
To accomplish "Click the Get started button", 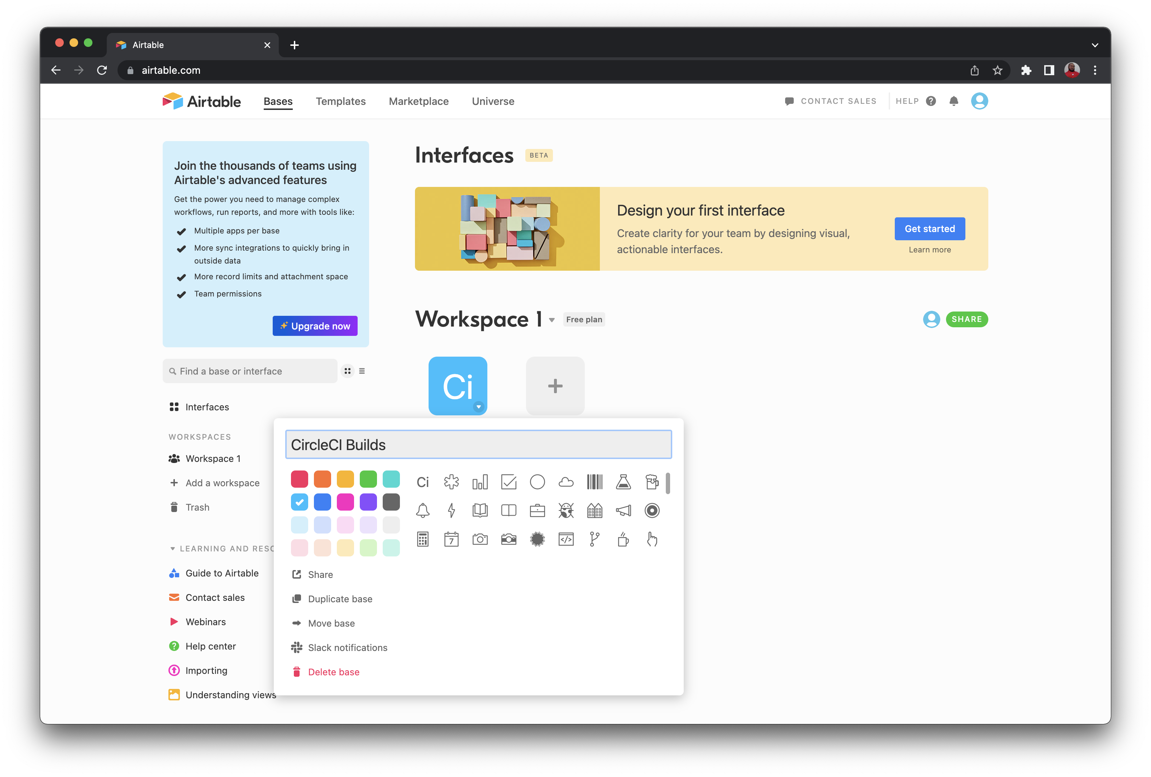I will (929, 229).
